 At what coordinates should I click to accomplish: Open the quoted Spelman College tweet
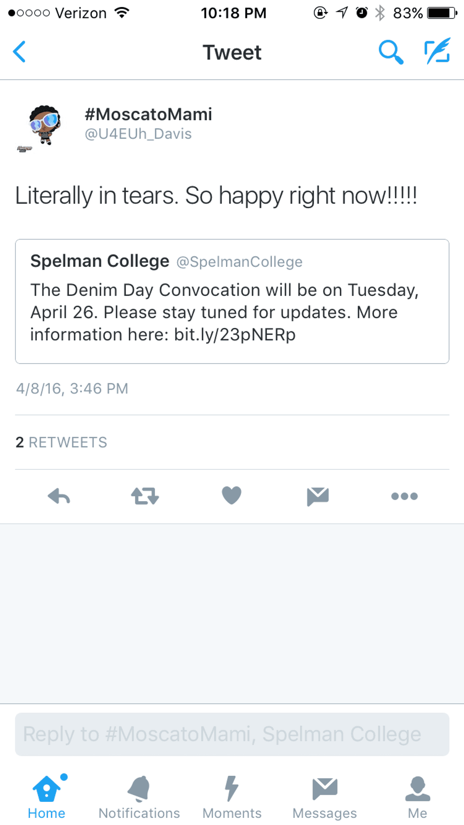[232, 302]
